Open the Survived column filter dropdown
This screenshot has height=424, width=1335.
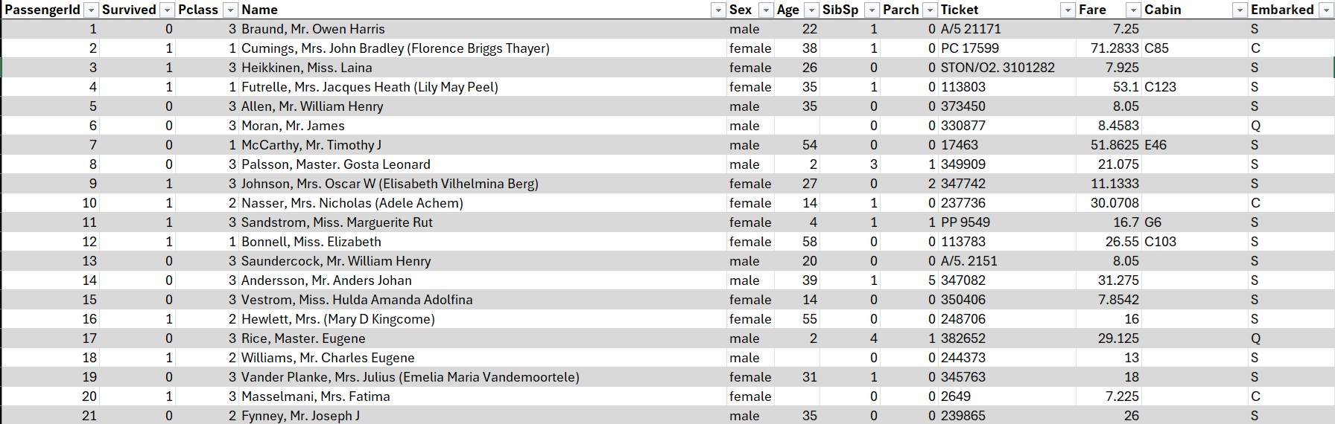point(167,10)
